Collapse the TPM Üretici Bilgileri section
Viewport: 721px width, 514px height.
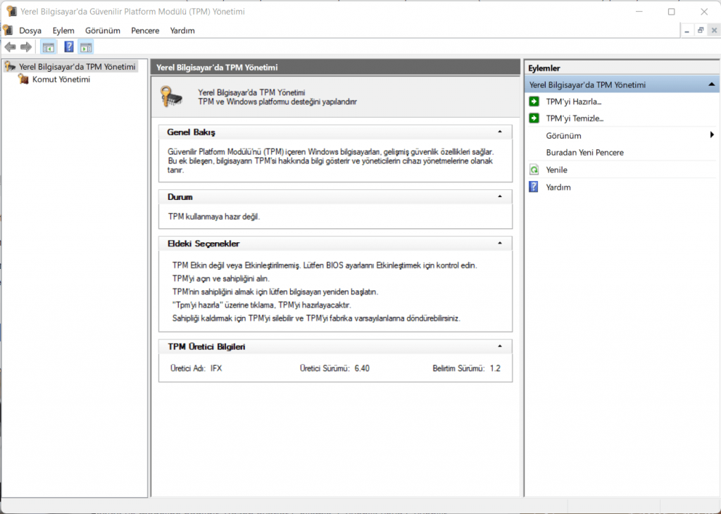click(x=499, y=346)
